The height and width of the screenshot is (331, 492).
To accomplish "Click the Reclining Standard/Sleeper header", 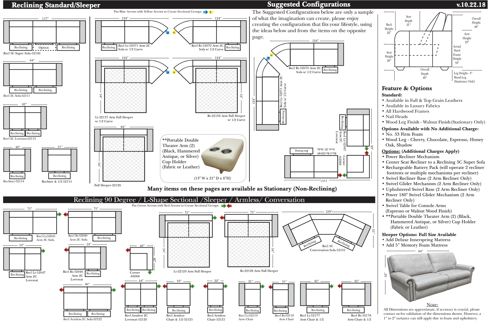I will click(x=56, y=5).
